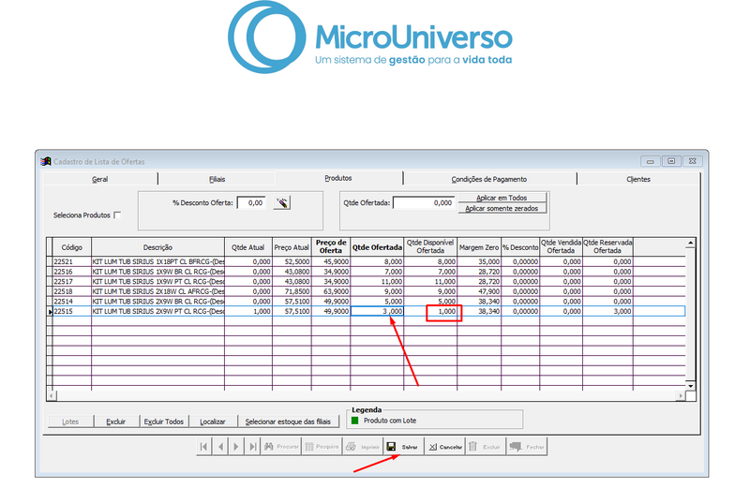Click the Localizar button

coord(213,421)
